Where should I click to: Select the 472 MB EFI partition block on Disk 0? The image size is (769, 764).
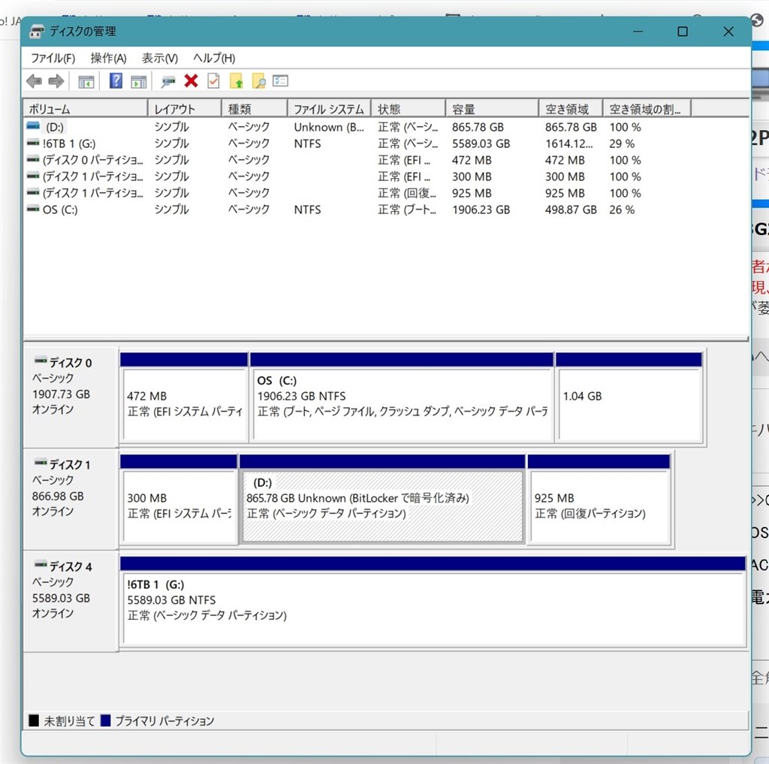click(x=184, y=397)
